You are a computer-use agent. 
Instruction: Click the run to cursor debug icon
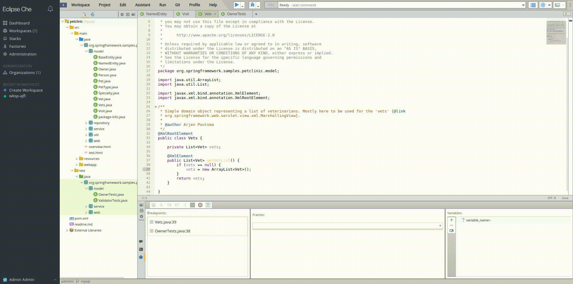pos(185,205)
